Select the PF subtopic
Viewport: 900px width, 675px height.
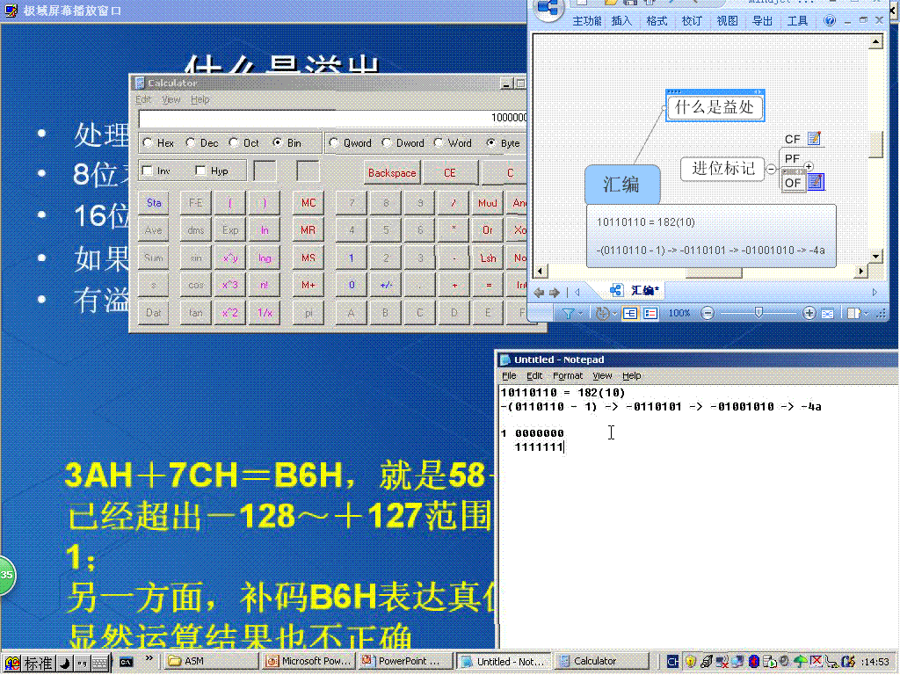(792, 158)
